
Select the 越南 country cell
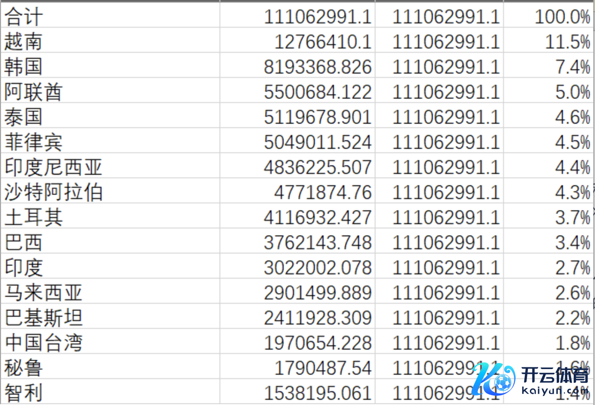click(24, 42)
